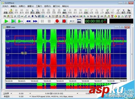The image size is (135, 99).
Task: Click the black level meter display
Action: (121, 21)
